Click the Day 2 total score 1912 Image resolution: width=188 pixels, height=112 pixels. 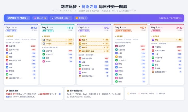click(x=70, y=28)
